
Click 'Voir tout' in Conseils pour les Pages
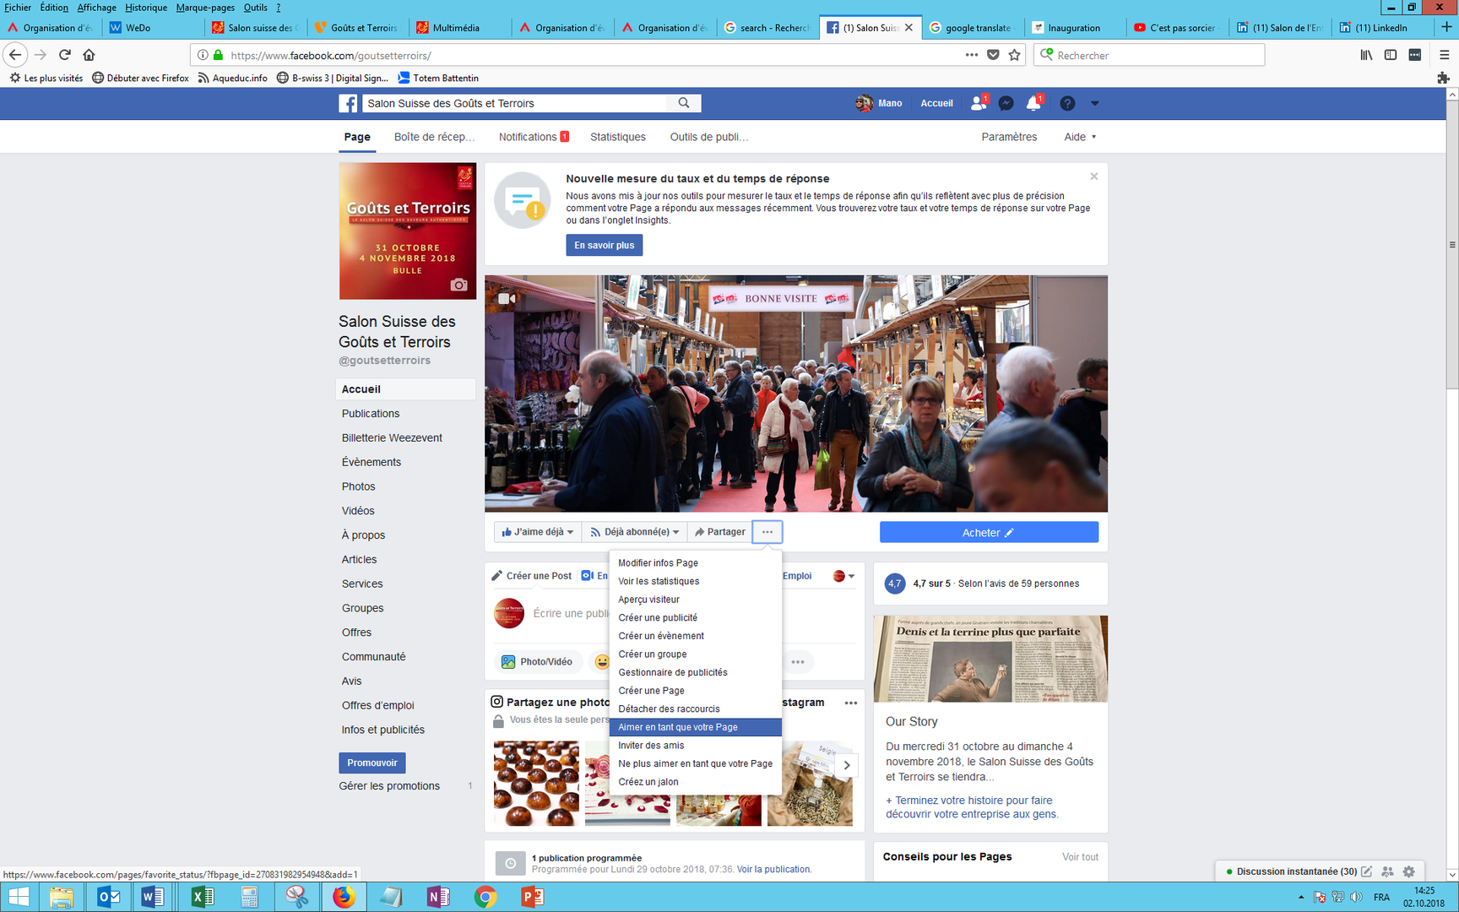[x=1080, y=856]
